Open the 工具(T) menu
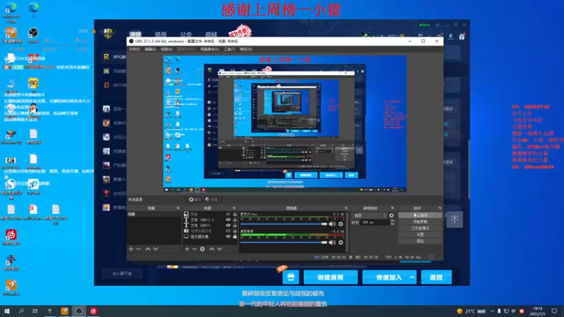The image size is (564, 317). pos(229,49)
